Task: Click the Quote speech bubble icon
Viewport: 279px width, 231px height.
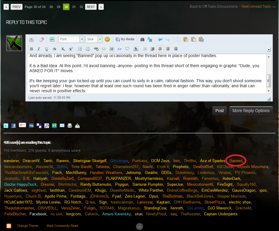Action: (127, 49)
